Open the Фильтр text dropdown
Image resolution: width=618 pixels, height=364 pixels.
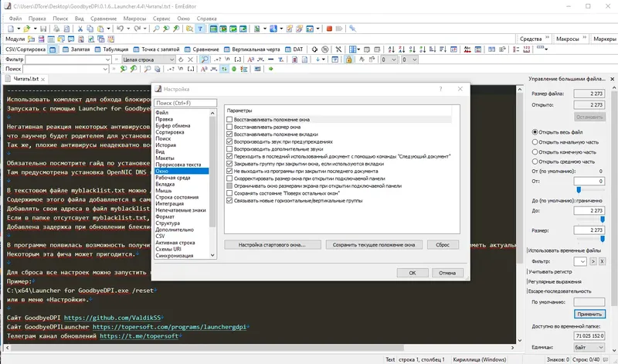[x=107, y=60]
